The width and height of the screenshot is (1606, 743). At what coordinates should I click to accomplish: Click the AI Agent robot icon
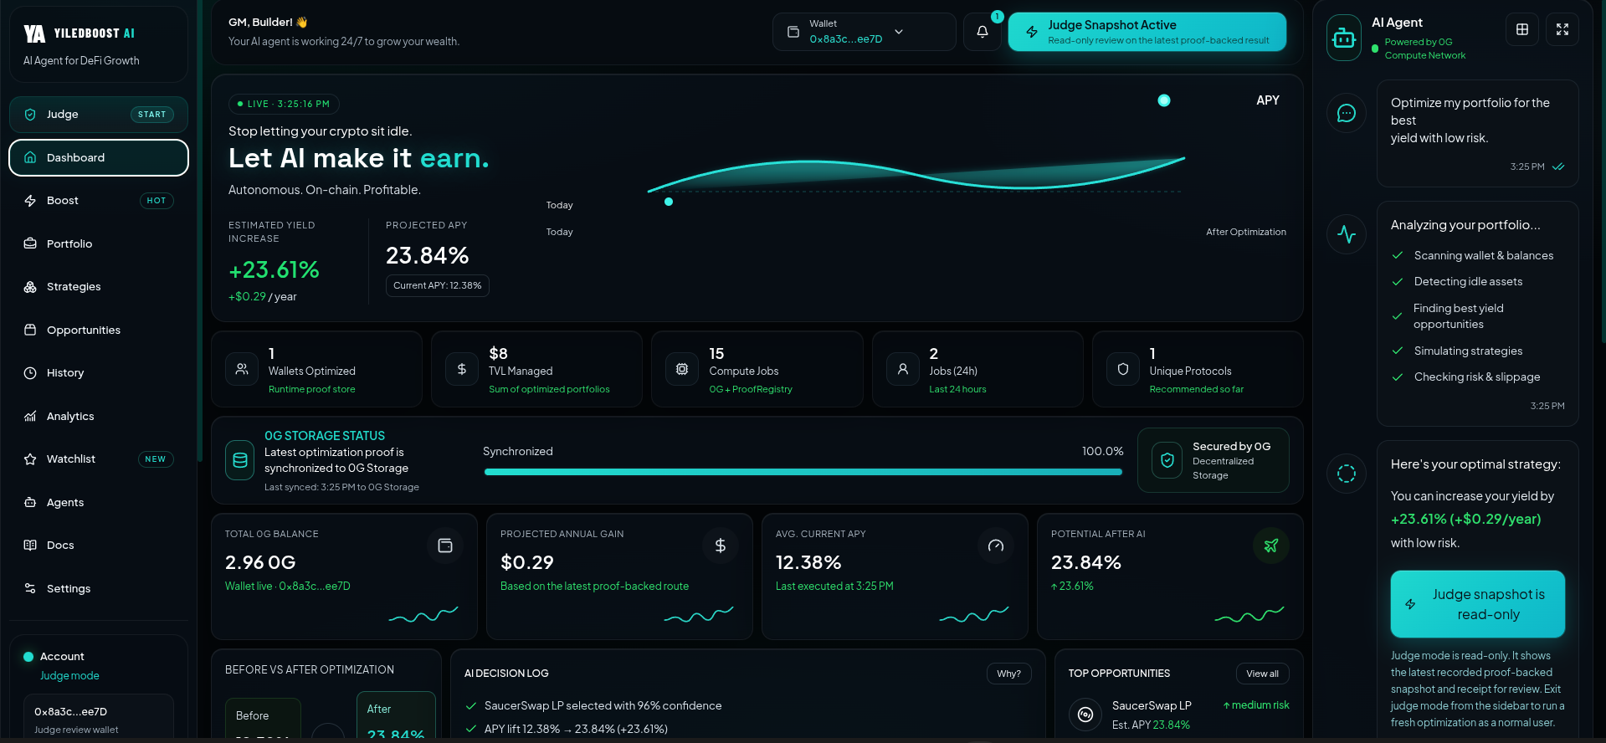click(1344, 38)
